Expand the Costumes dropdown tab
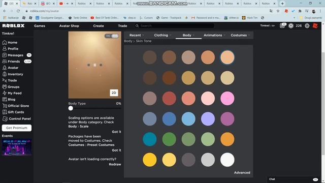325x183 pixels. coord(240,35)
